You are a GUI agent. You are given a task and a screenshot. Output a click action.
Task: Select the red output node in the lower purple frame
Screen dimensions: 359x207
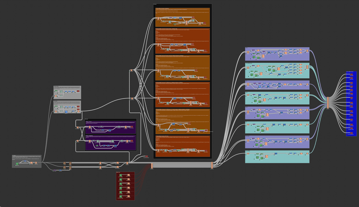132,141
